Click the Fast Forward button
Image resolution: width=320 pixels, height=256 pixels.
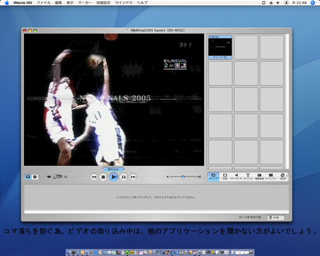click(133, 177)
